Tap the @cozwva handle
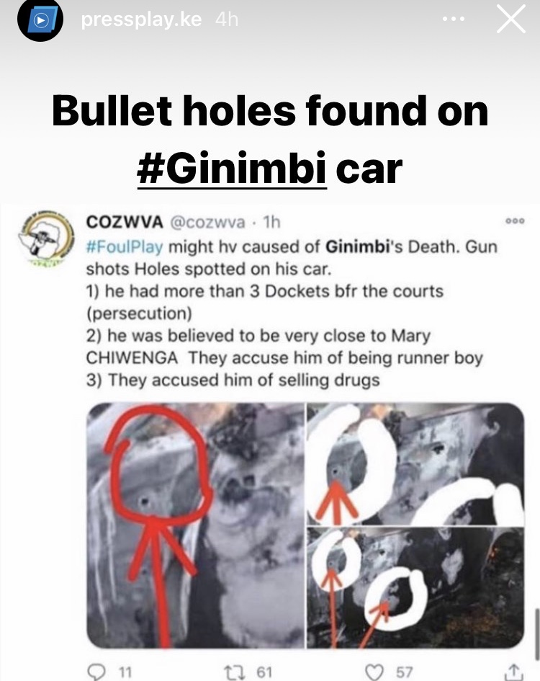 coord(208,223)
